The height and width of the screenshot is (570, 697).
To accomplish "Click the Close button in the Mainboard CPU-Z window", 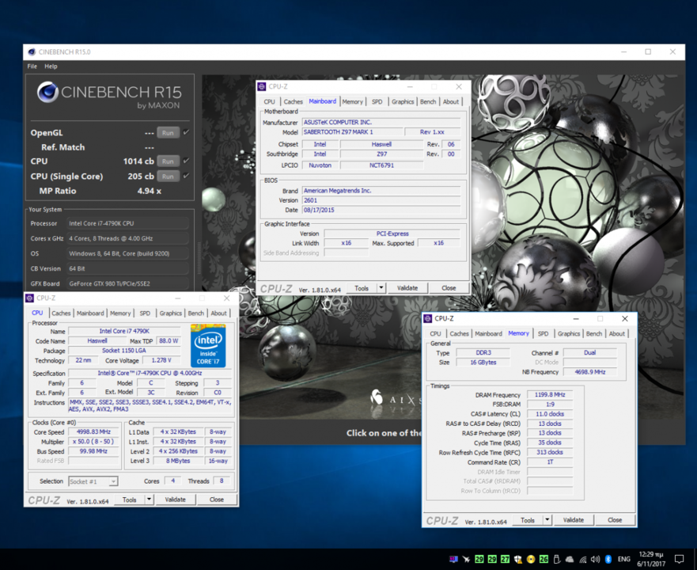I will (x=449, y=288).
